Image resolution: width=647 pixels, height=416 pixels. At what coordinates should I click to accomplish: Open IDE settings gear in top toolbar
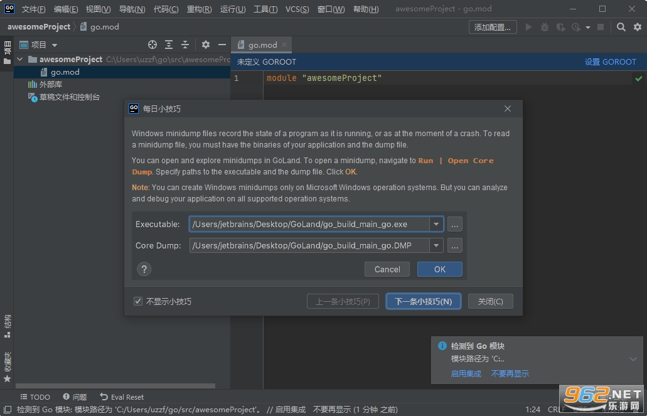tap(638, 27)
